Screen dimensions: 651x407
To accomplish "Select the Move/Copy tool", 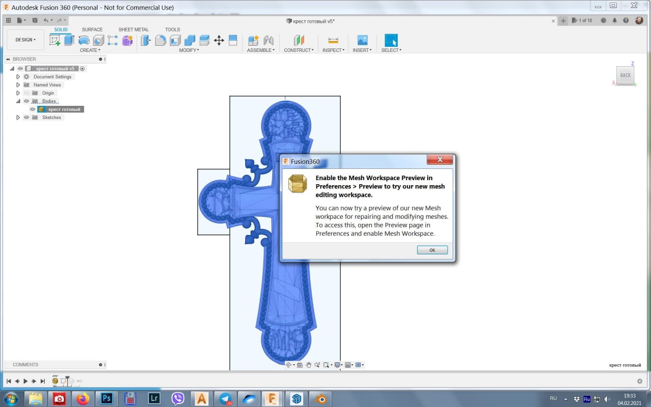I will tap(219, 40).
